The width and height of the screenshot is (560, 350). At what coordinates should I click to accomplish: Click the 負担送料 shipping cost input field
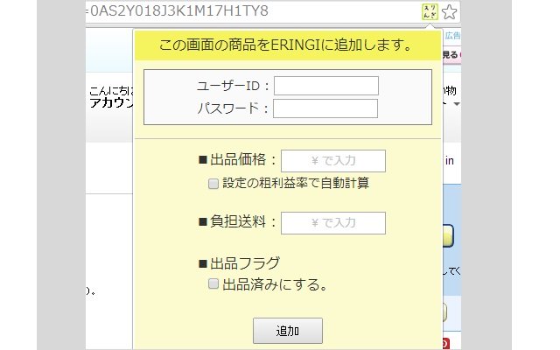[333, 223]
